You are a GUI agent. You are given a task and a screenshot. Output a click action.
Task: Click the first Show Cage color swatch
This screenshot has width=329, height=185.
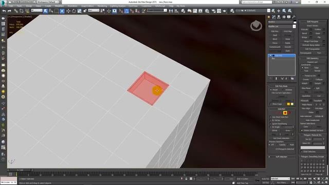click(x=288, y=104)
